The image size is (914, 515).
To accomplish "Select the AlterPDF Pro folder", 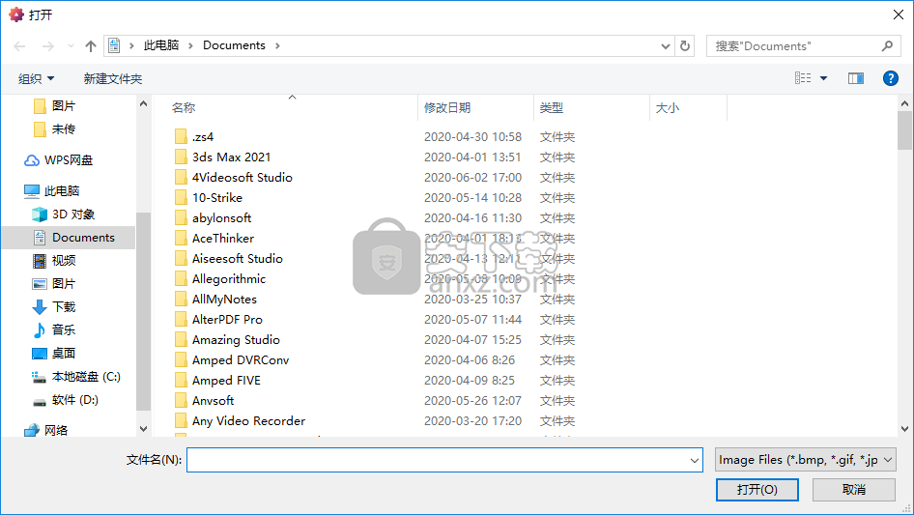I will (218, 320).
